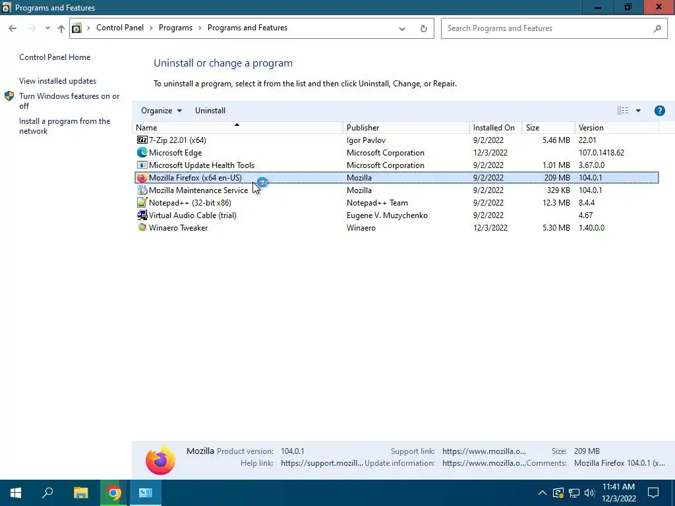Viewport: 675px width, 506px height.
Task: Click the volume speaker tray icon
Action: coord(590,493)
